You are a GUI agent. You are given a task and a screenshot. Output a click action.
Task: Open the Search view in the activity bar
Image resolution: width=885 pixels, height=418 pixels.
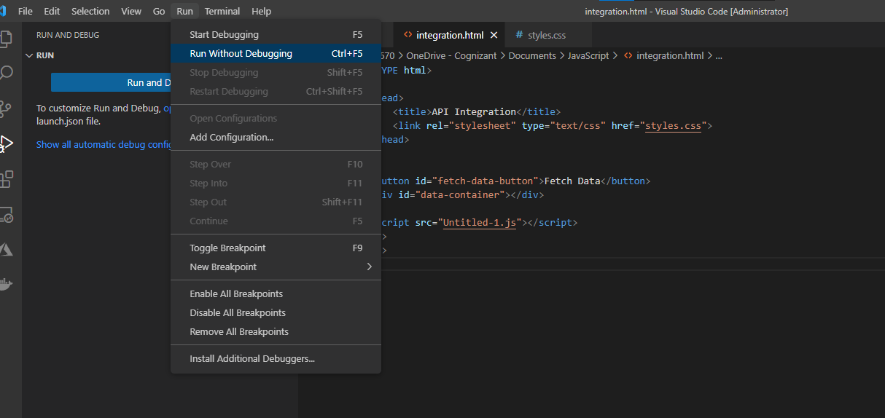tap(6, 73)
